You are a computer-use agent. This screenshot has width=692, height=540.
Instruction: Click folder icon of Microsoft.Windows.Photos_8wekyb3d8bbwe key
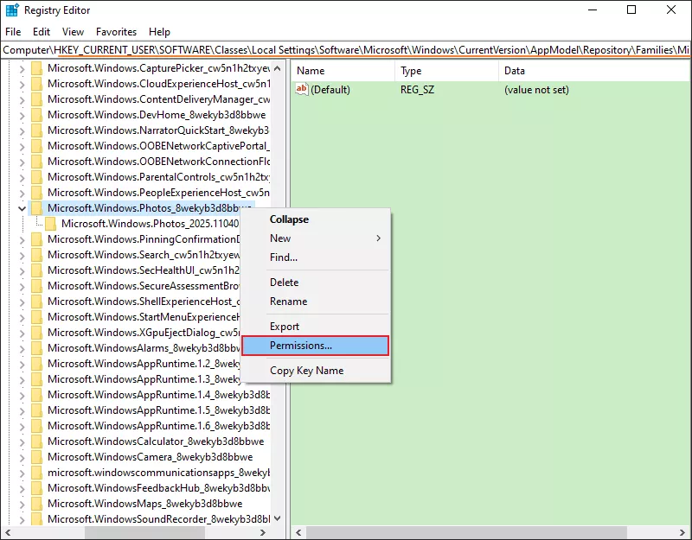click(37, 208)
